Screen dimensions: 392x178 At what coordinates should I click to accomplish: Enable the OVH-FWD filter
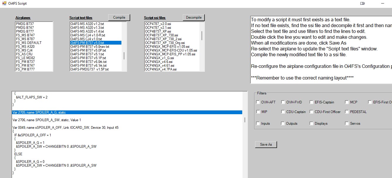point(283,102)
